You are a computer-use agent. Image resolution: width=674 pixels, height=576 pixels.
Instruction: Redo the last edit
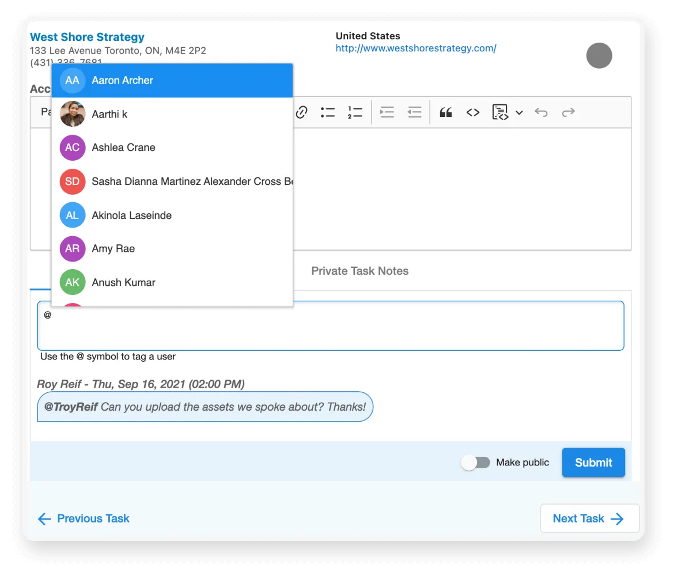568,112
